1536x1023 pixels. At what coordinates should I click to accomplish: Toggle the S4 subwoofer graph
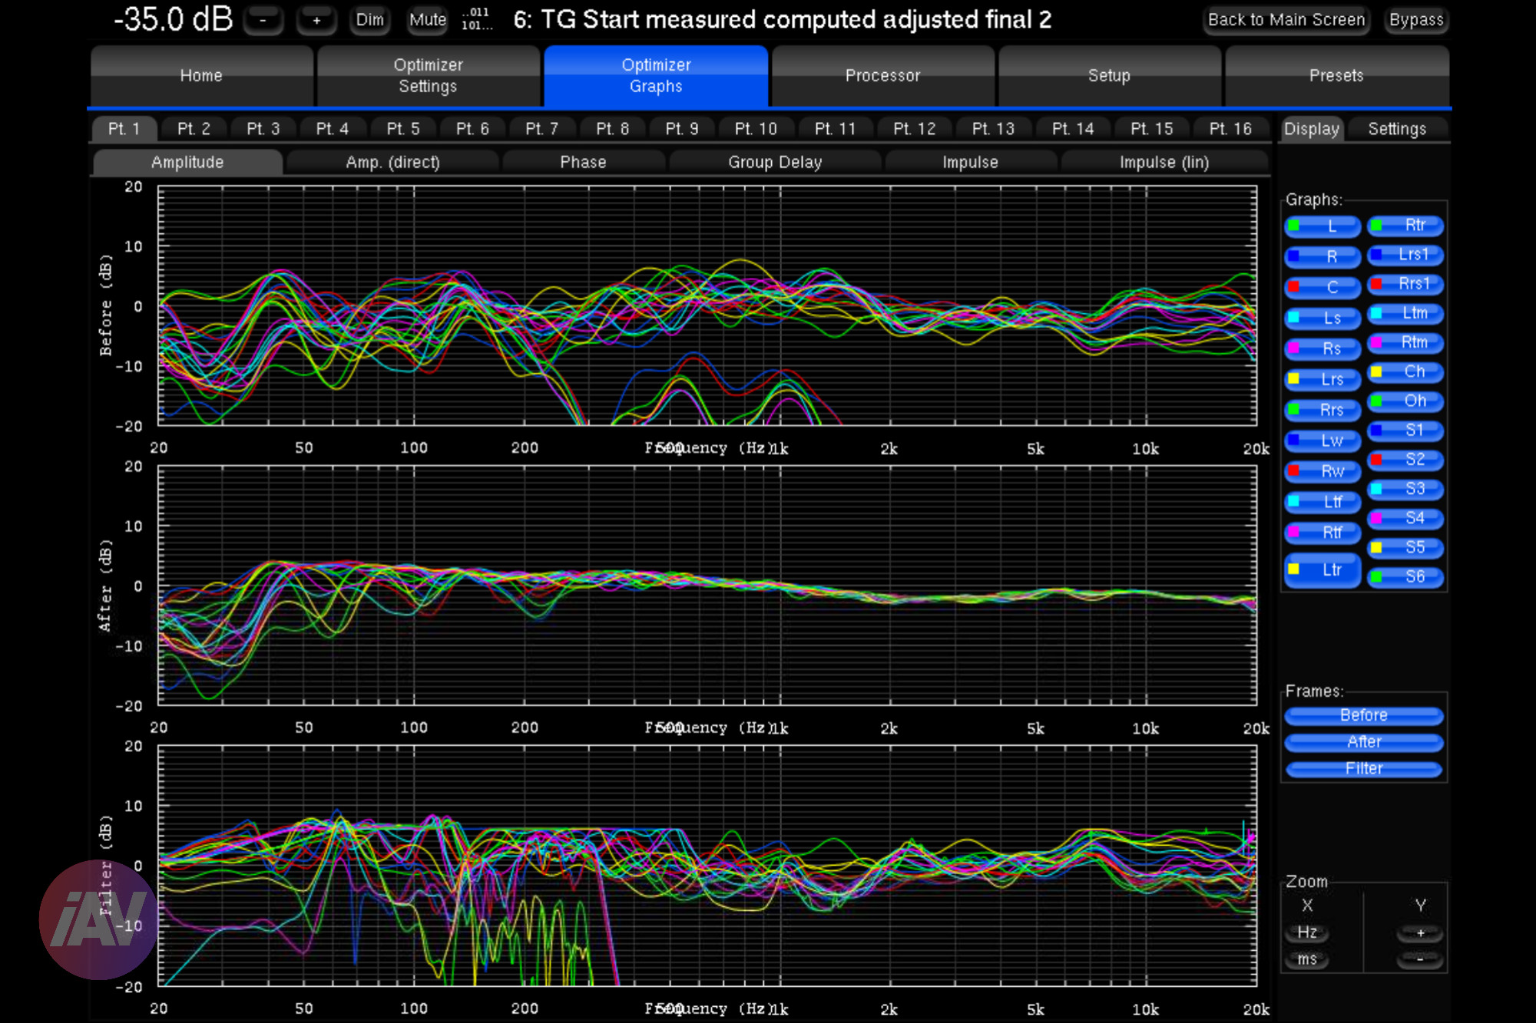point(1405,518)
